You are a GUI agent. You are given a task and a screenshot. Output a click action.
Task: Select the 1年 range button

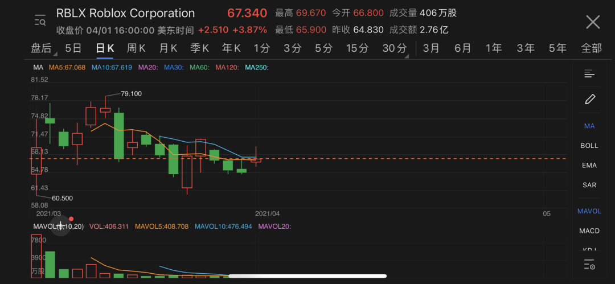[x=493, y=48]
